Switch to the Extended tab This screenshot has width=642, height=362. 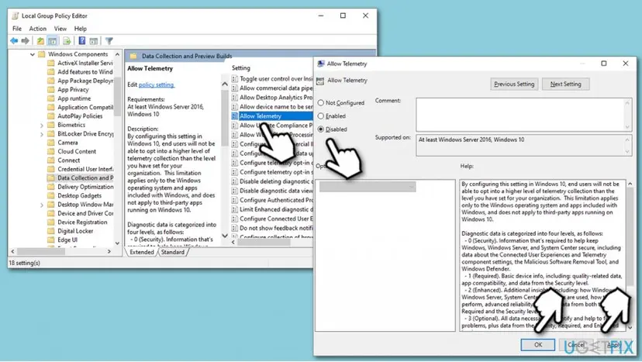(142, 252)
